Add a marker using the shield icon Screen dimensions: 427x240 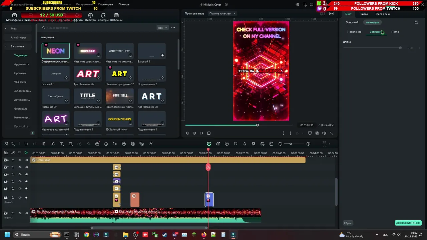pos(236,144)
